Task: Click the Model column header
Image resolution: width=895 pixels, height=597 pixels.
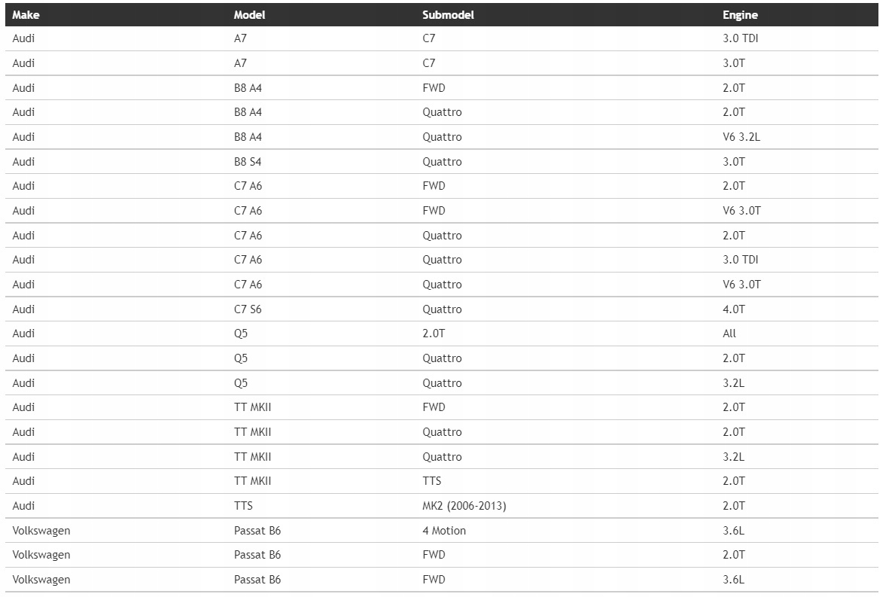Action: (249, 15)
